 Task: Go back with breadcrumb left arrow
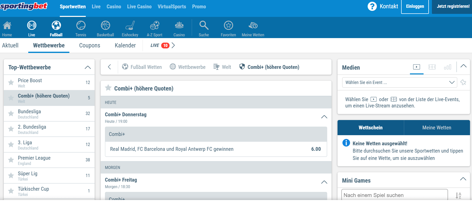tap(109, 67)
